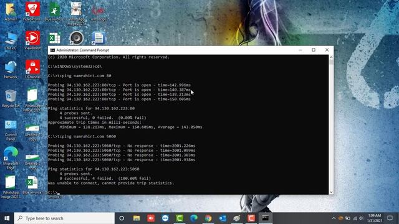Screen dimensions: 399x224
Task: Open Microsoft Edge from the taskbar
Action: tap(194, 218)
